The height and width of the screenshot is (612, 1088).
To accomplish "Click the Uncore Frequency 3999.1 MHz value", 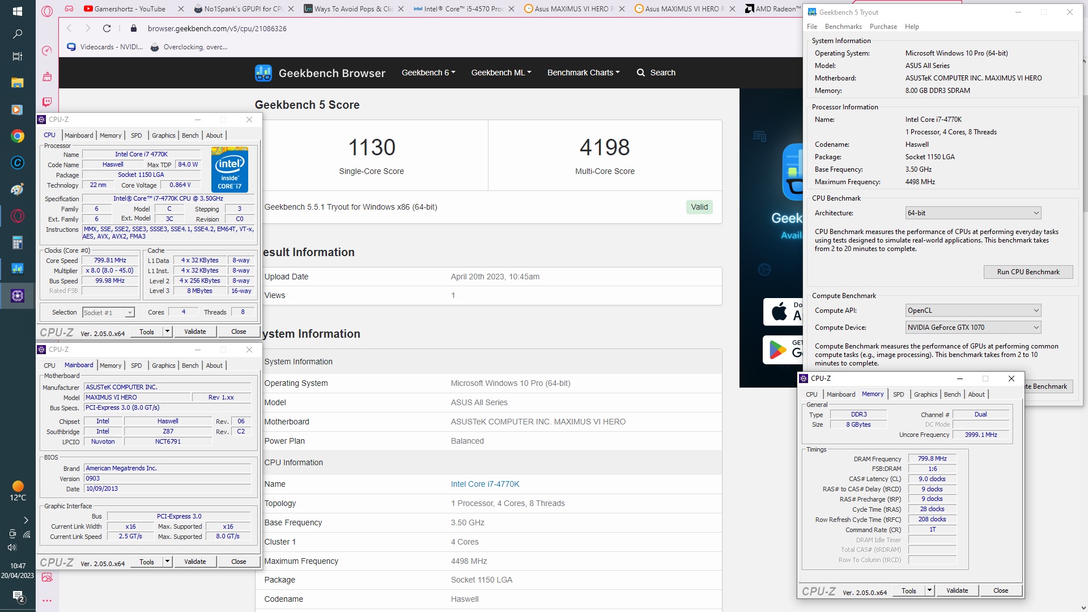I will [x=981, y=435].
